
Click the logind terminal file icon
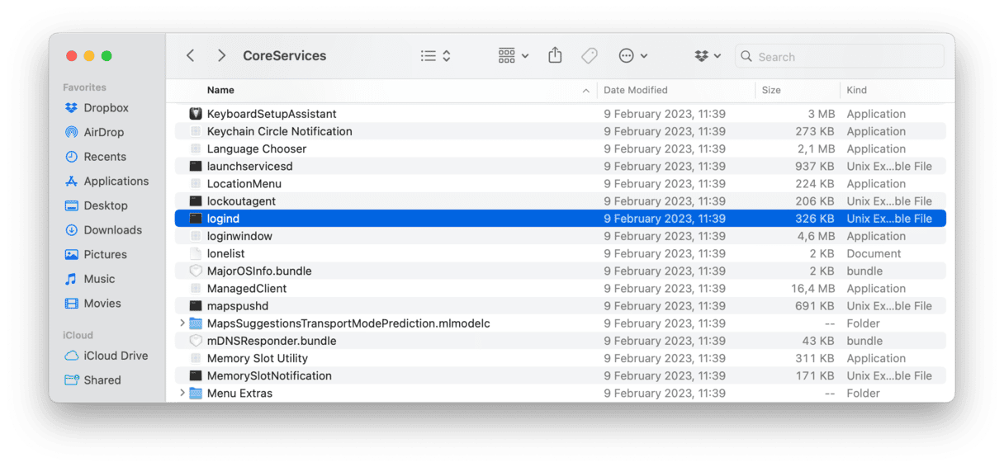196,219
